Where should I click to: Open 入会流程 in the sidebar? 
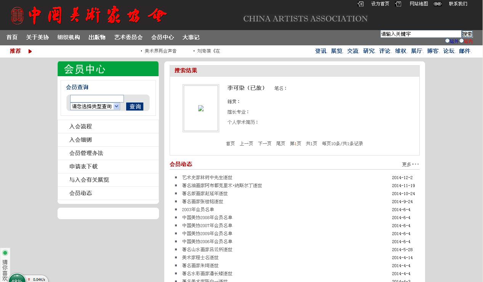[80, 127]
